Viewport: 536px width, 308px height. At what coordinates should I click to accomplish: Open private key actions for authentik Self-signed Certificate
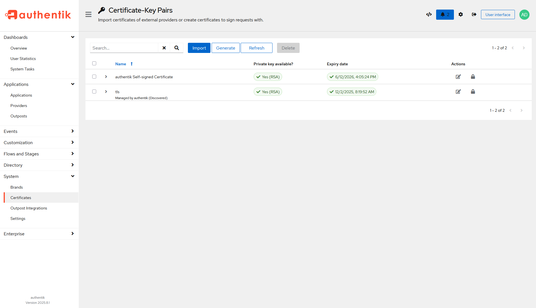tap(473, 77)
